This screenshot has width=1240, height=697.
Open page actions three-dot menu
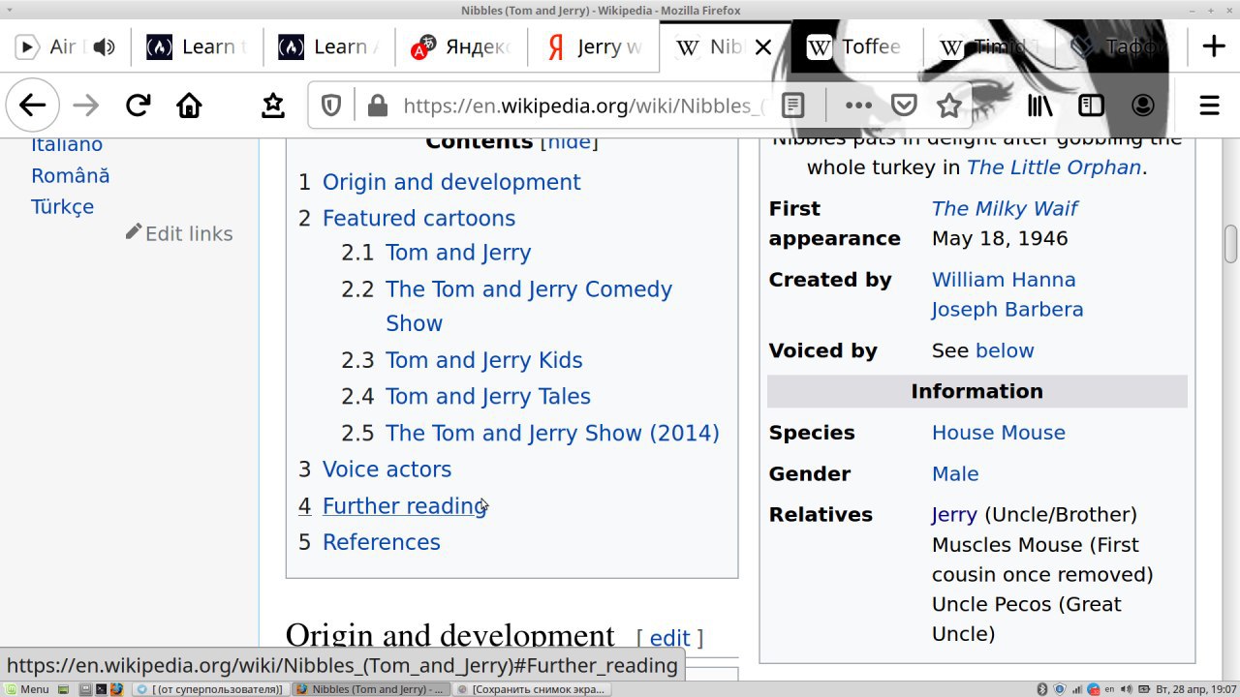pyautogui.click(x=858, y=105)
